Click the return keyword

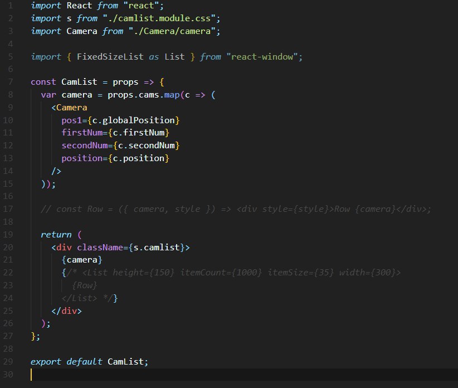(56, 235)
